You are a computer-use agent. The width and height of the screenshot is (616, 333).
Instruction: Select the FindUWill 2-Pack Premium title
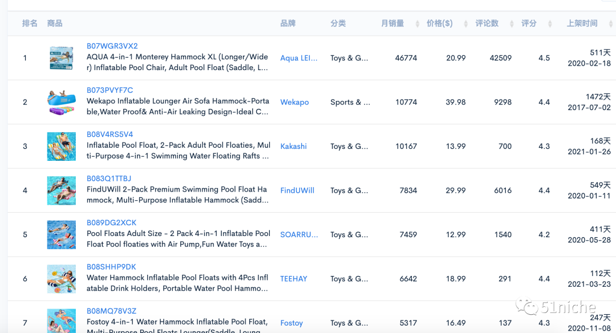(177, 195)
